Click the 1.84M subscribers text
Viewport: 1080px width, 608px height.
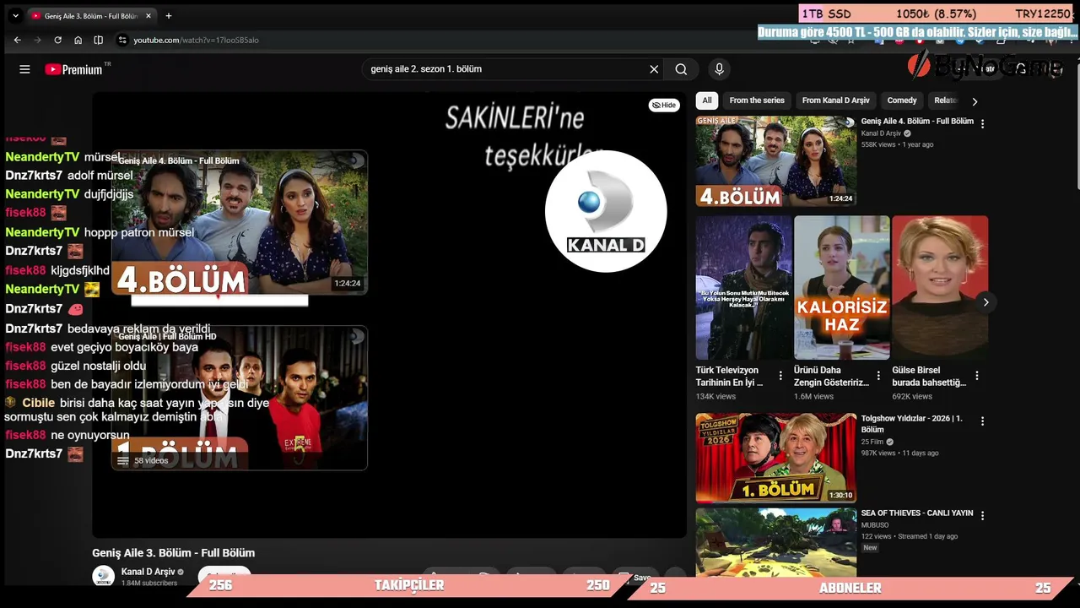[x=149, y=584]
